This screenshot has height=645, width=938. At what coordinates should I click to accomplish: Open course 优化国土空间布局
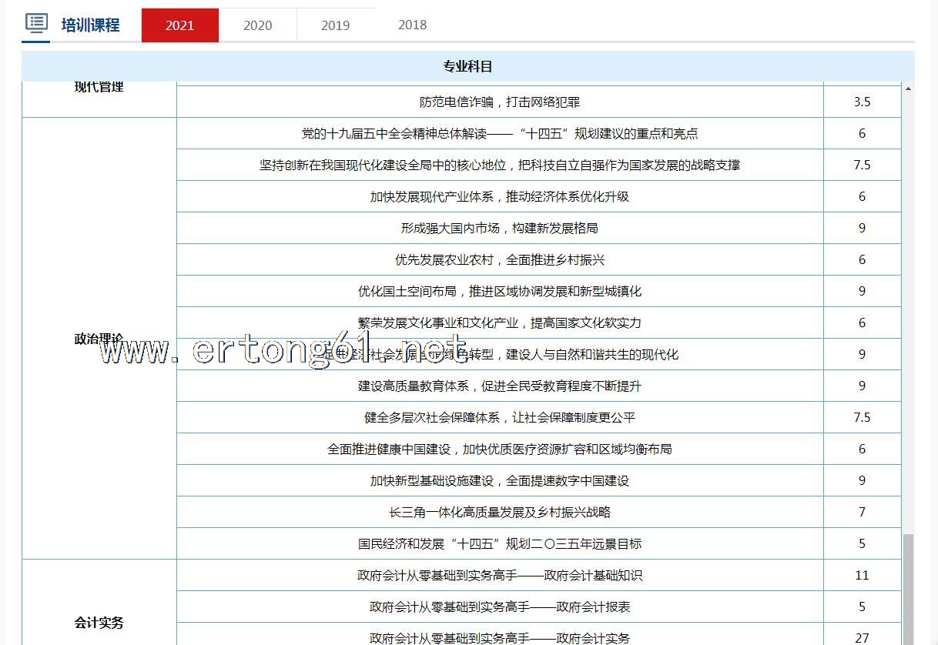(x=499, y=291)
